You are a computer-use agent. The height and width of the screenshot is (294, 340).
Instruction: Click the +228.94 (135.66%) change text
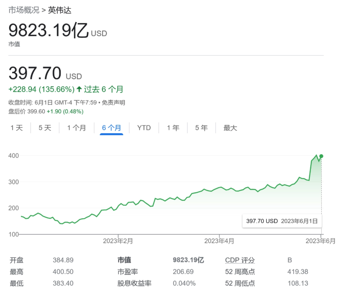click(x=41, y=89)
